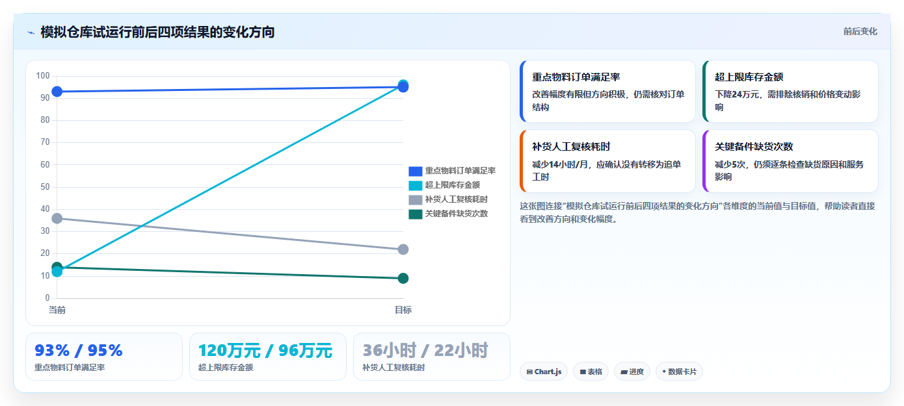This screenshot has height=406, width=904.
Task: Click the 数据卡片 tag chip
Action: tap(679, 372)
